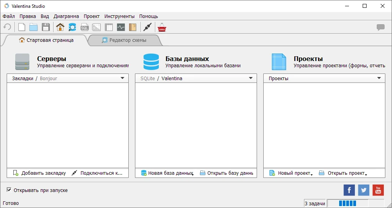Open the Facebook icon link
Screen dimensions: 392x208
[x=349, y=190]
